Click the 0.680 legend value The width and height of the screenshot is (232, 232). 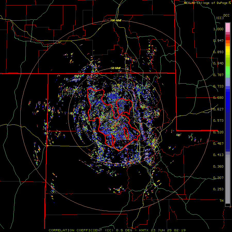218,98
